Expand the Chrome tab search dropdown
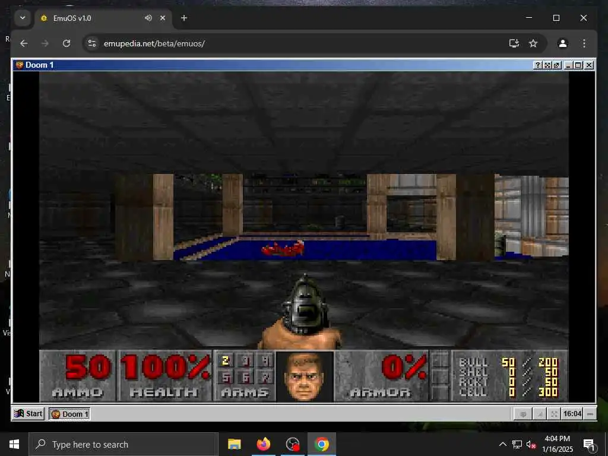Image resolution: width=608 pixels, height=456 pixels. click(x=23, y=18)
